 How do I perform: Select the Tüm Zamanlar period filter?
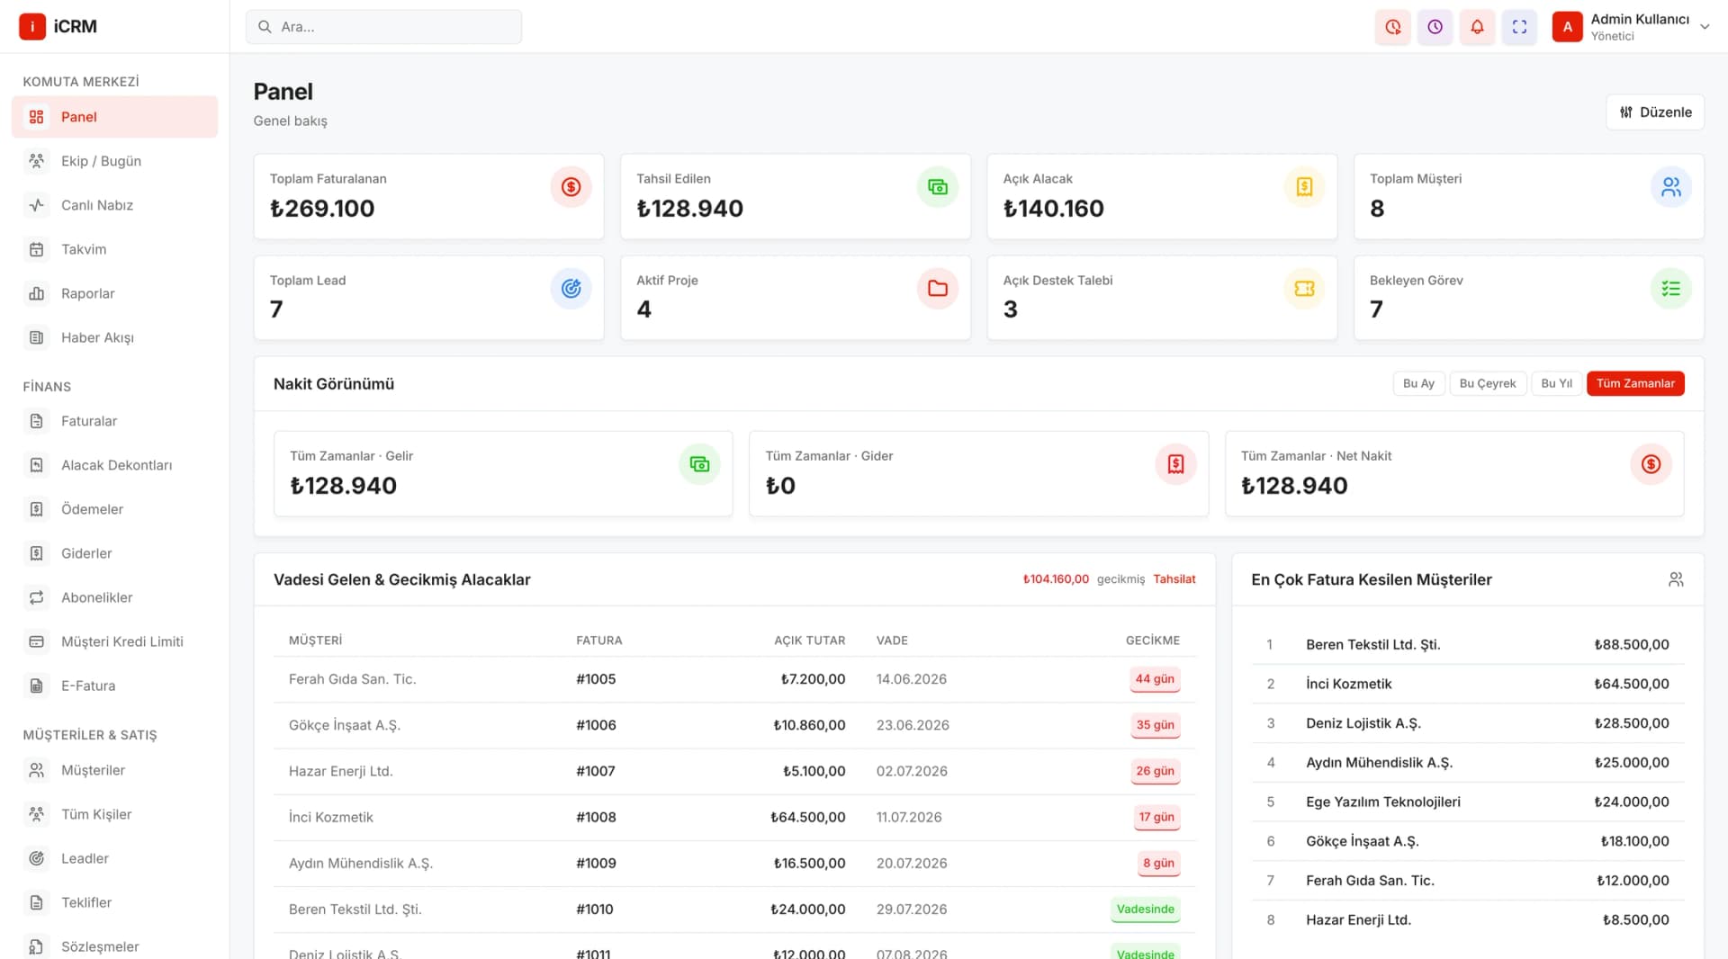(x=1635, y=383)
